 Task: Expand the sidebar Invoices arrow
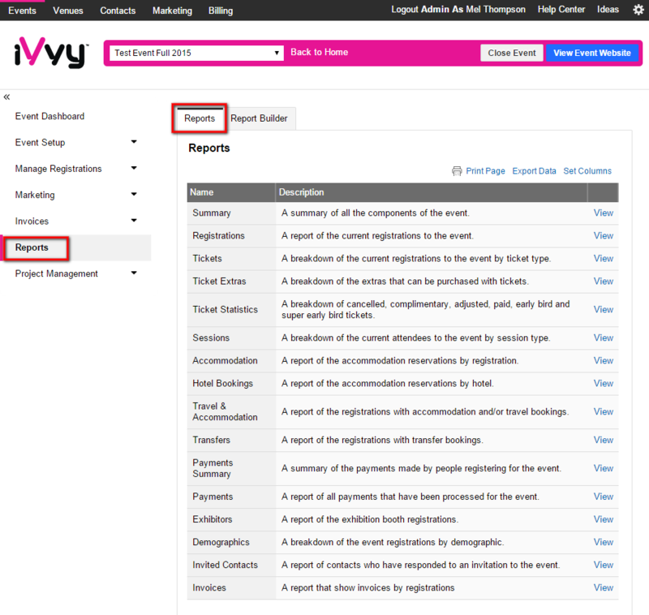[x=134, y=220]
